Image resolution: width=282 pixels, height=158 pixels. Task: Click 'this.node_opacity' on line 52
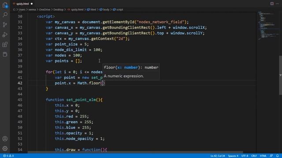click(x=74, y=139)
